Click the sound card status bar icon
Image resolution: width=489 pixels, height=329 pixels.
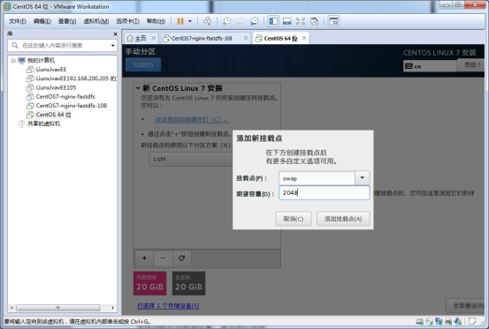click(458, 321)
